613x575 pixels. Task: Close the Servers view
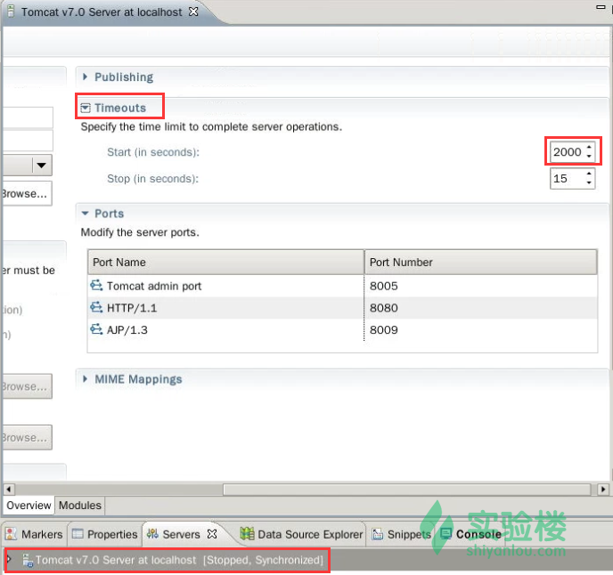click(212, 534)
